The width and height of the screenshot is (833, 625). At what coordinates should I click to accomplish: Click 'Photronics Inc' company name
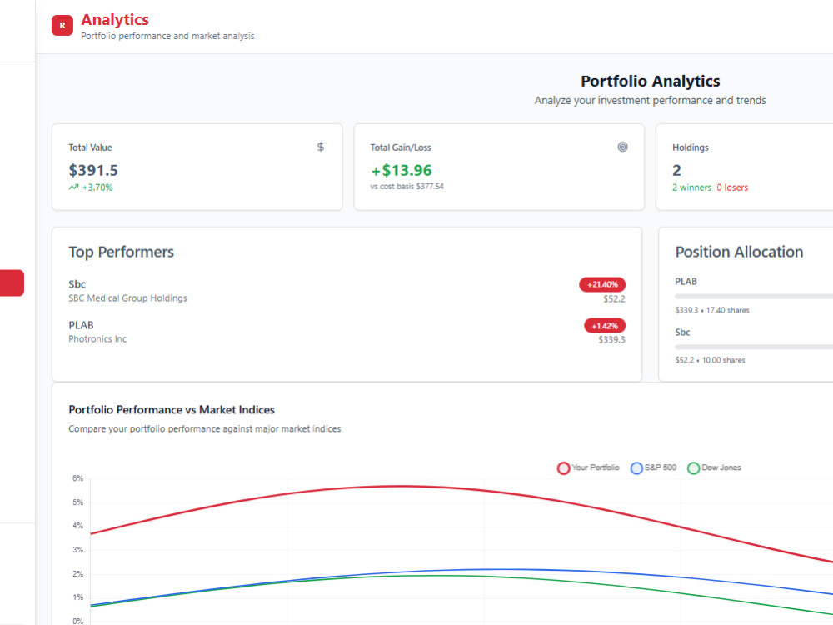pyautogui.click(x=97, y=339)
